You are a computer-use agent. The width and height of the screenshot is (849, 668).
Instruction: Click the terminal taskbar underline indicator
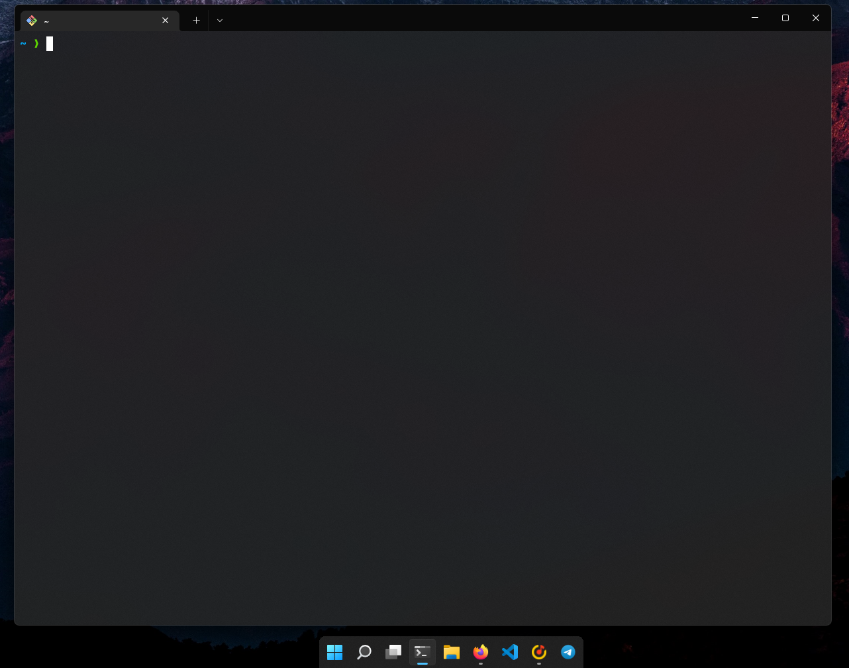click(x=422, y=665)
